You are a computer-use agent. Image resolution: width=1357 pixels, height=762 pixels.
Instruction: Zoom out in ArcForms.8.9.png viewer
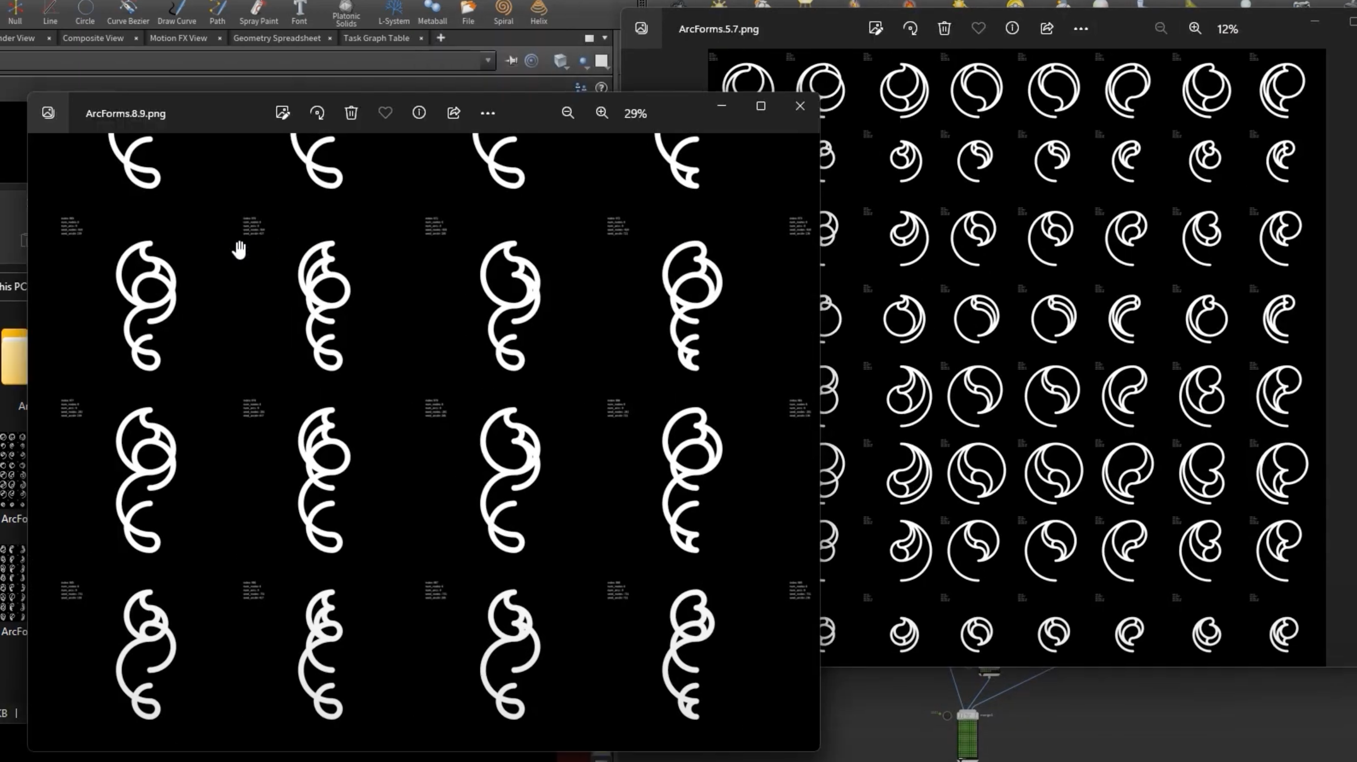pyautogui.click(x=567, y=113)
